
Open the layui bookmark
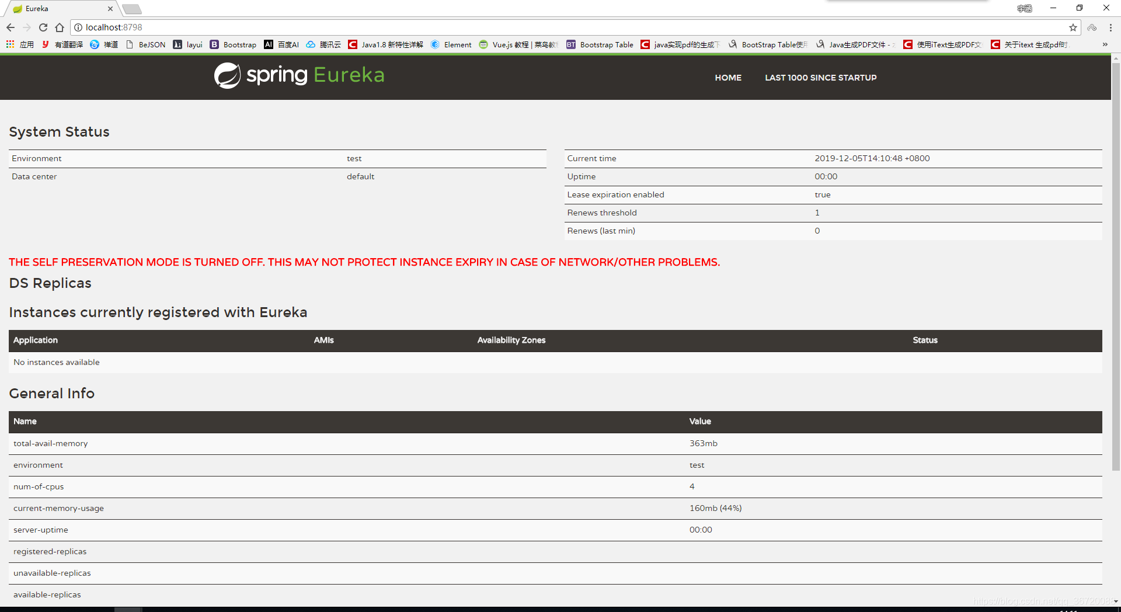[188, 44]
